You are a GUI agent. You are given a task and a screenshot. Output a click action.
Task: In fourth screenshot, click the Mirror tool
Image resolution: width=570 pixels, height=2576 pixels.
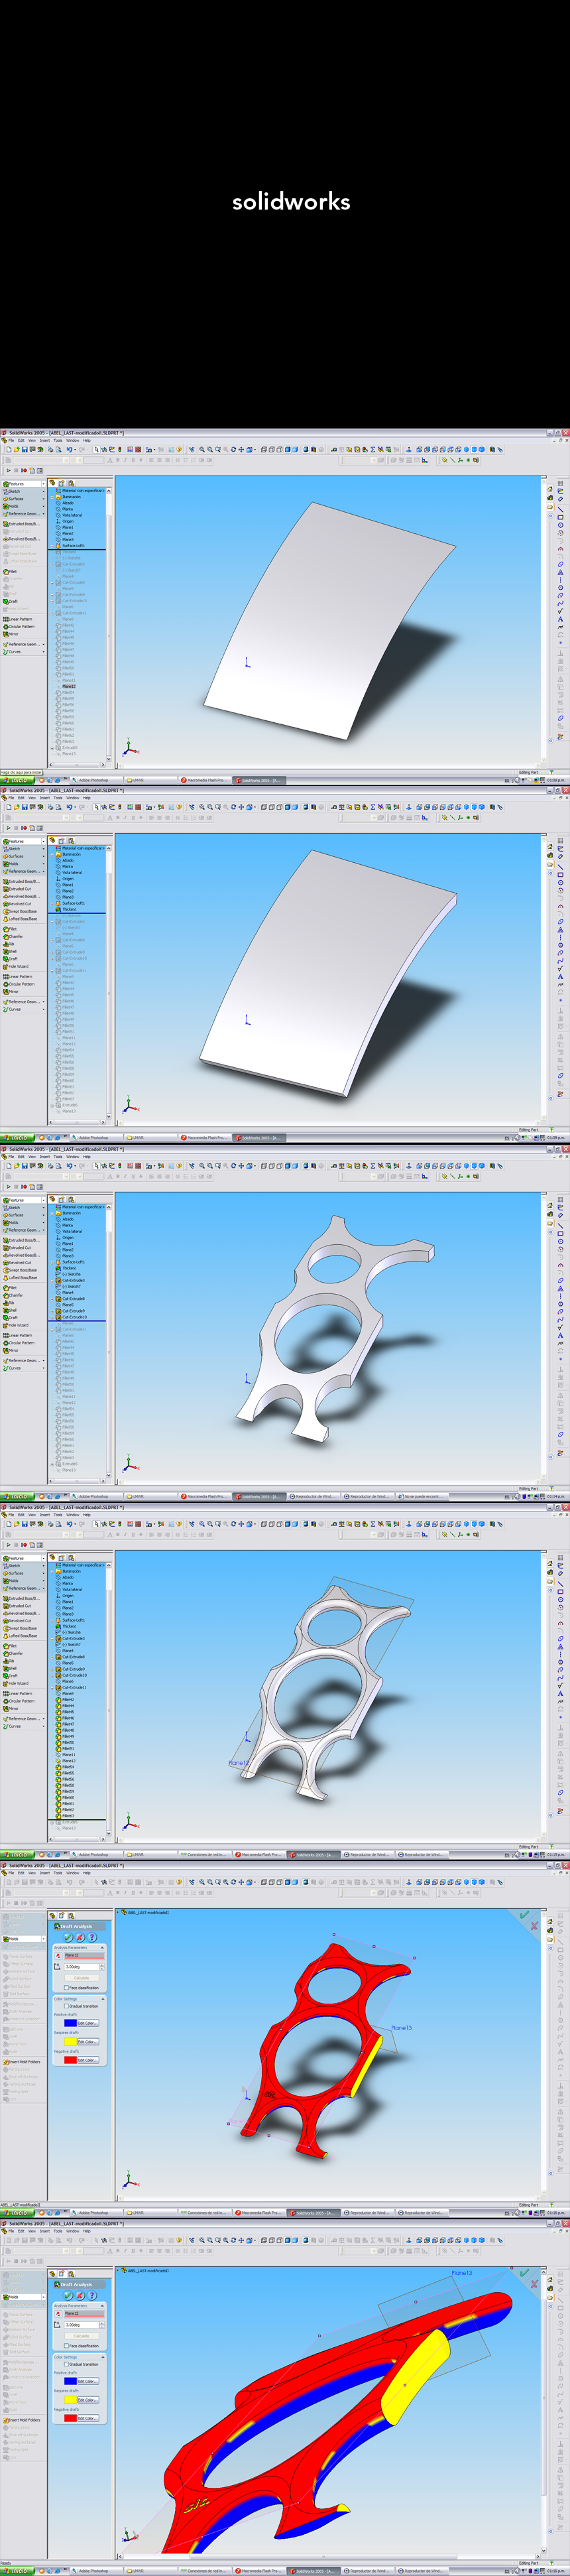pos(11,1708)
